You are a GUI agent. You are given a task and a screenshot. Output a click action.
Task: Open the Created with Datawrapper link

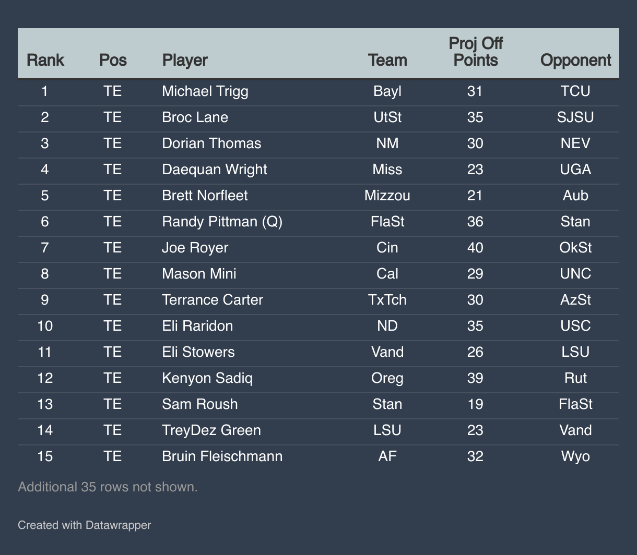[x=84, y=525]
